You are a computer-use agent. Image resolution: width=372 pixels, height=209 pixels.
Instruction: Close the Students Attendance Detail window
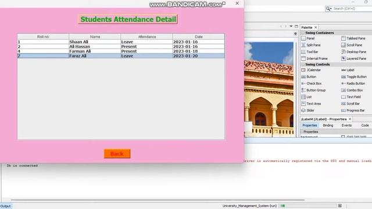click(x=237, y=3)
